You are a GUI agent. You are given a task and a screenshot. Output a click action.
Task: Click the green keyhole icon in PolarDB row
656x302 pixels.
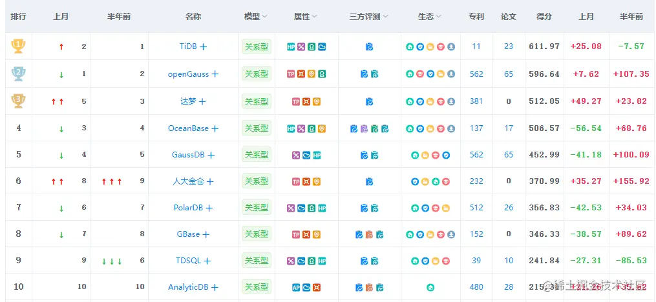[x=312, y=208]
